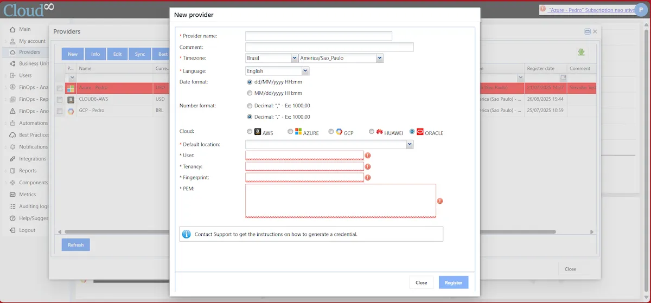Click New button in Providers toolbar
This screenshot has height=303, width=651.
click(73, 54)
